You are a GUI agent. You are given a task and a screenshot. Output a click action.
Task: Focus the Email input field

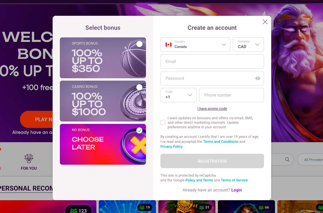[x=212, y=62]
